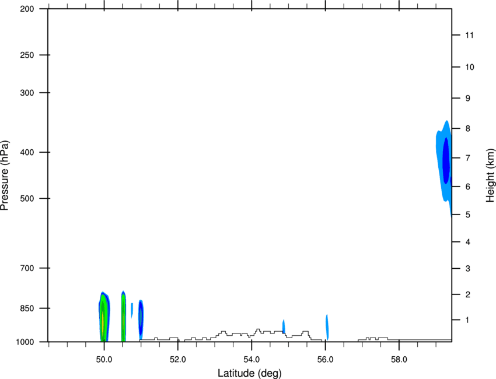Select the 400 pressure tick label
The image size is (496, 379).
coord(27,152)
